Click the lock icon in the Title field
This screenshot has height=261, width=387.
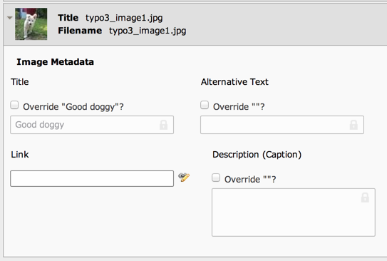click(164, 125)
